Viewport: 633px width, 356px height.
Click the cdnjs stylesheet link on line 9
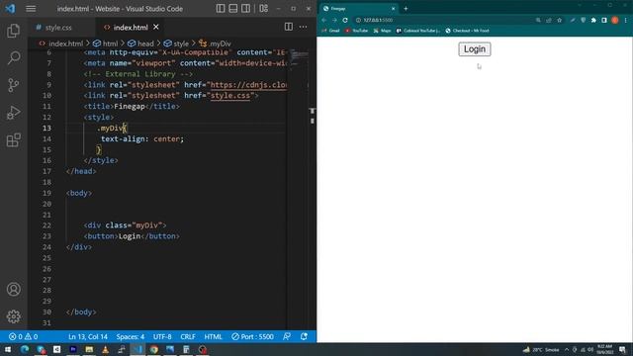[x=248, y=85]
